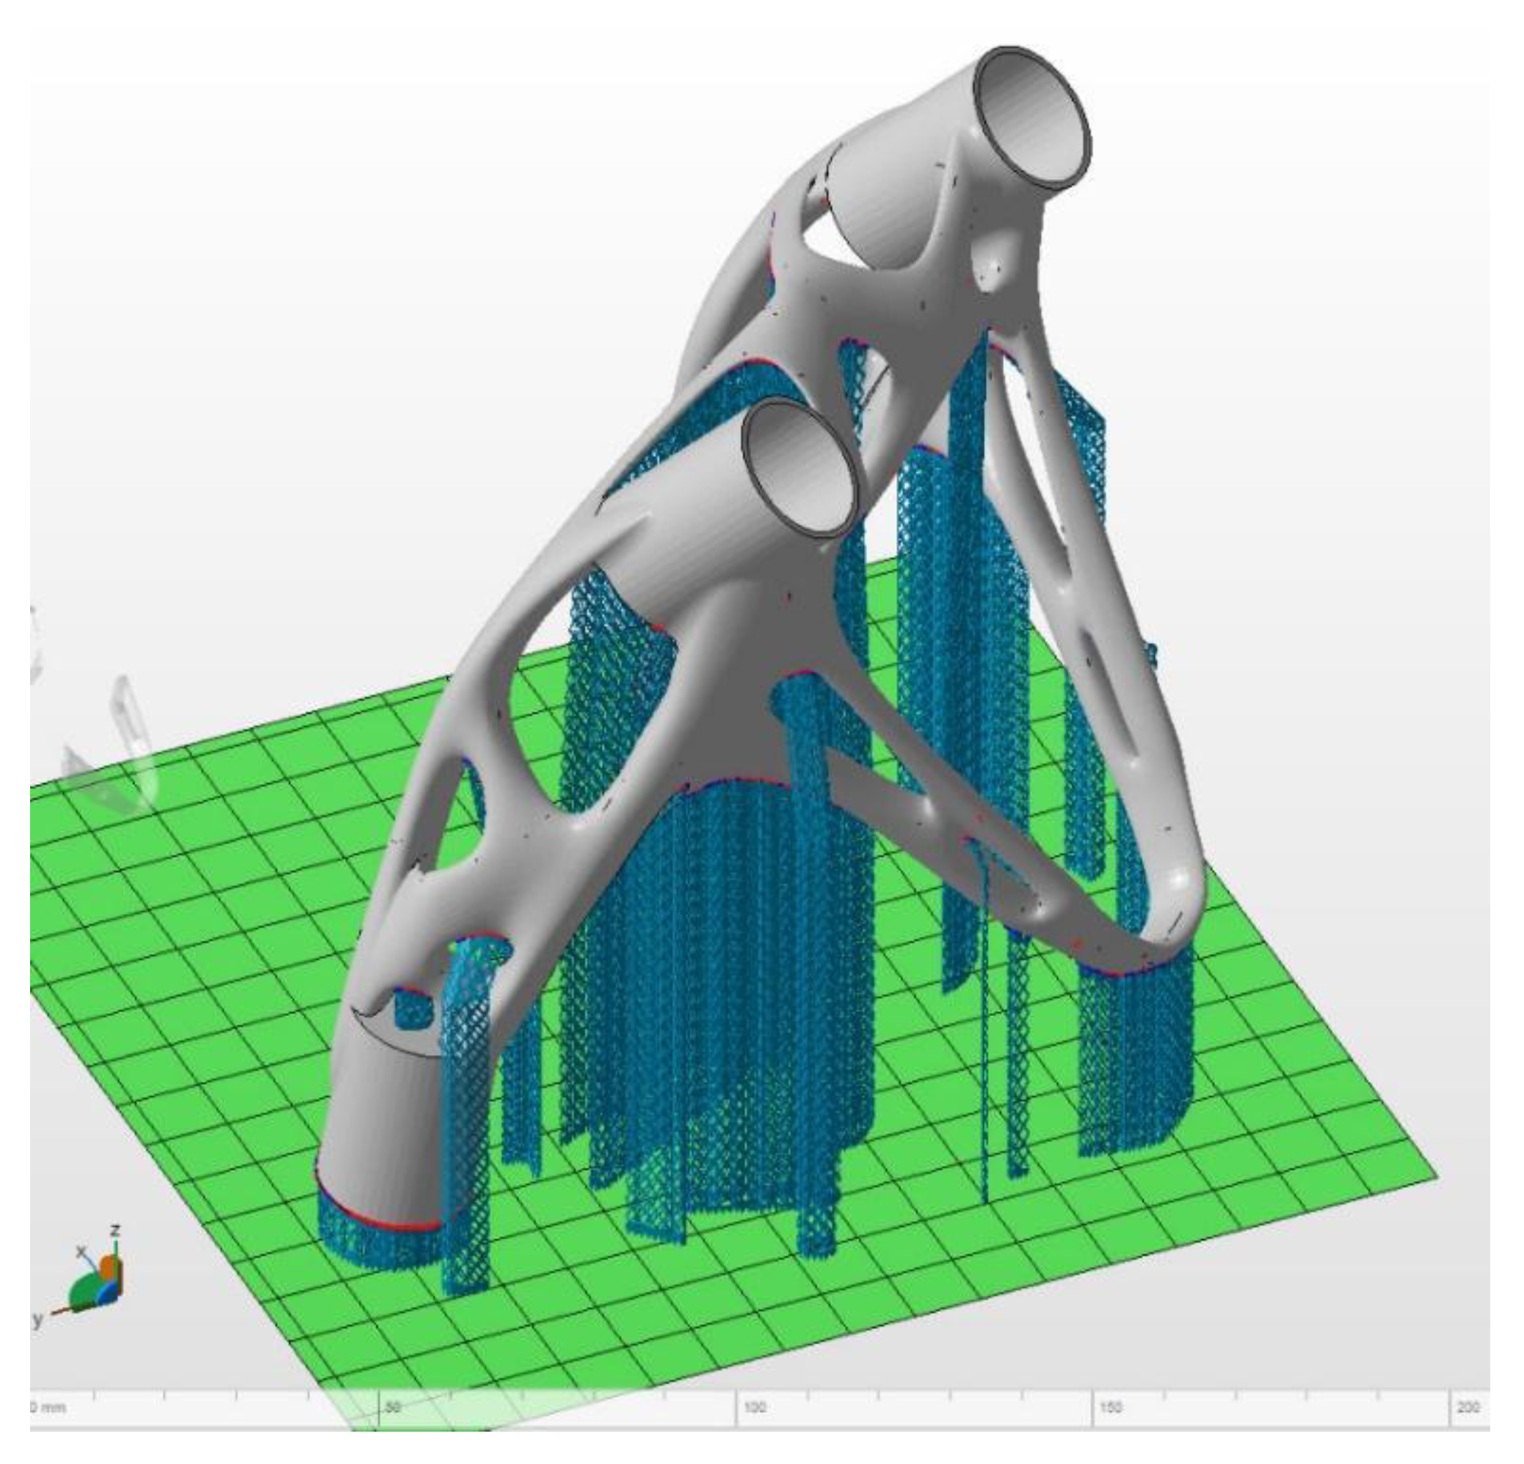Click the 50 mark on the bottom ruler
Viewport: 1524px width, 1464px height.
click(x=393, y=1407)
